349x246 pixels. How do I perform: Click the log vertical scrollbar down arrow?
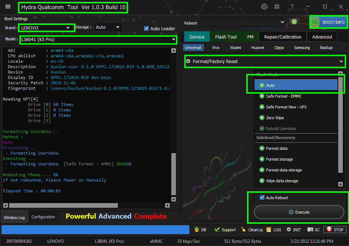coord(174,199)
